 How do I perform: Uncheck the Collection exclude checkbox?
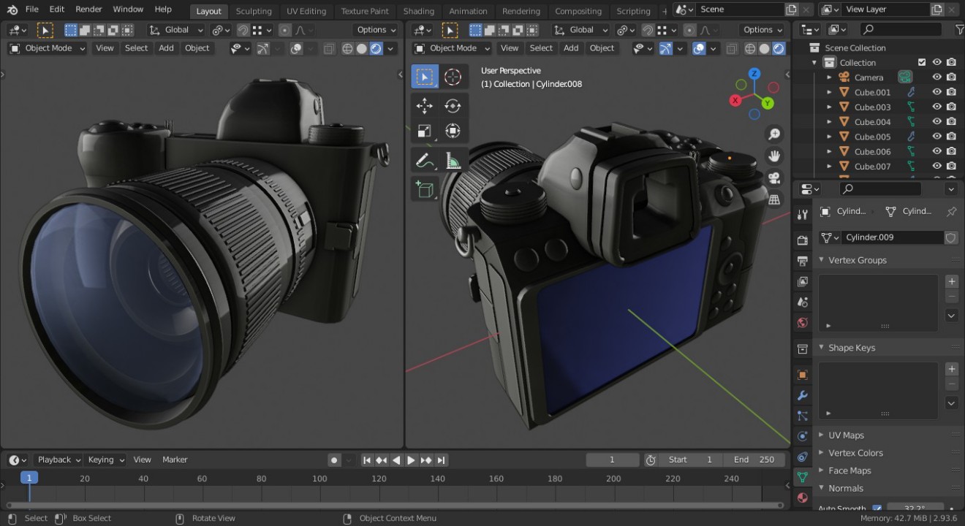click(922, 63)
